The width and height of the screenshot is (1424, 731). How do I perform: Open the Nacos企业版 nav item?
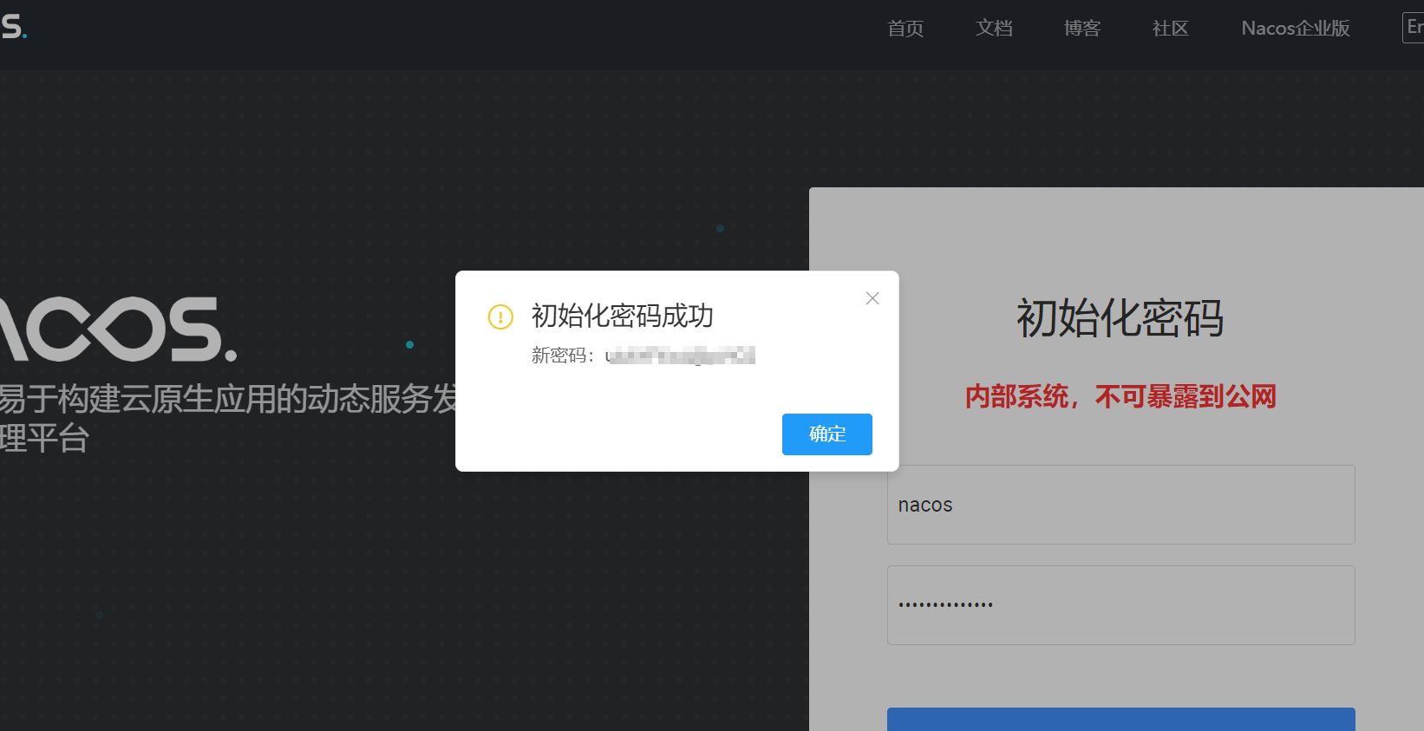[1296, 29]
